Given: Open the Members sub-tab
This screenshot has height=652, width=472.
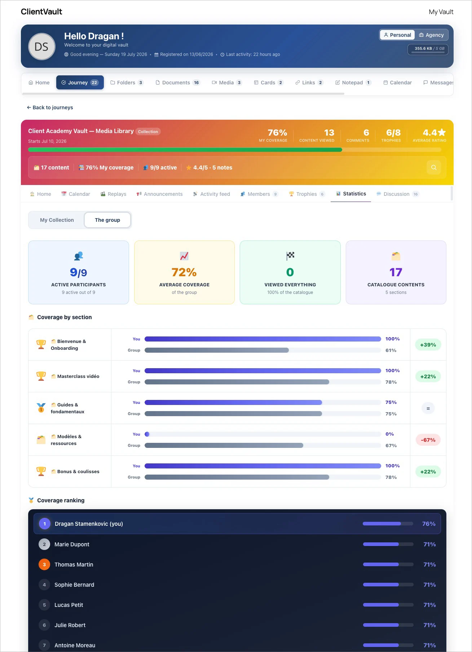Looking at the screenshot, I should coord(259,194).
